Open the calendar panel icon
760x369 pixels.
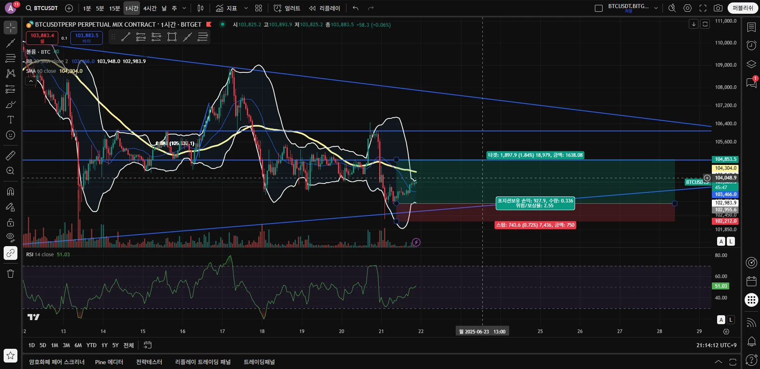(752, 281)
